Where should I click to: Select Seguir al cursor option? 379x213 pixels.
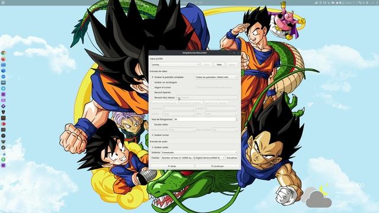click(x=161, y=88)
